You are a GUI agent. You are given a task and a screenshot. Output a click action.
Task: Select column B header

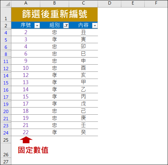pyautogui.click(x=54, y=3)
